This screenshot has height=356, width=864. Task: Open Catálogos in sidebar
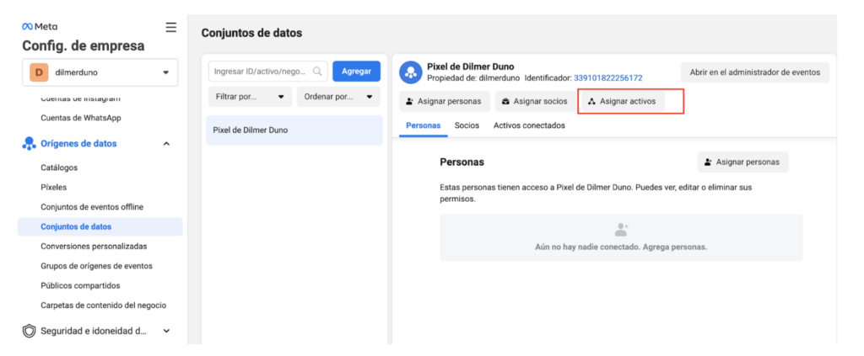(59, 167)
